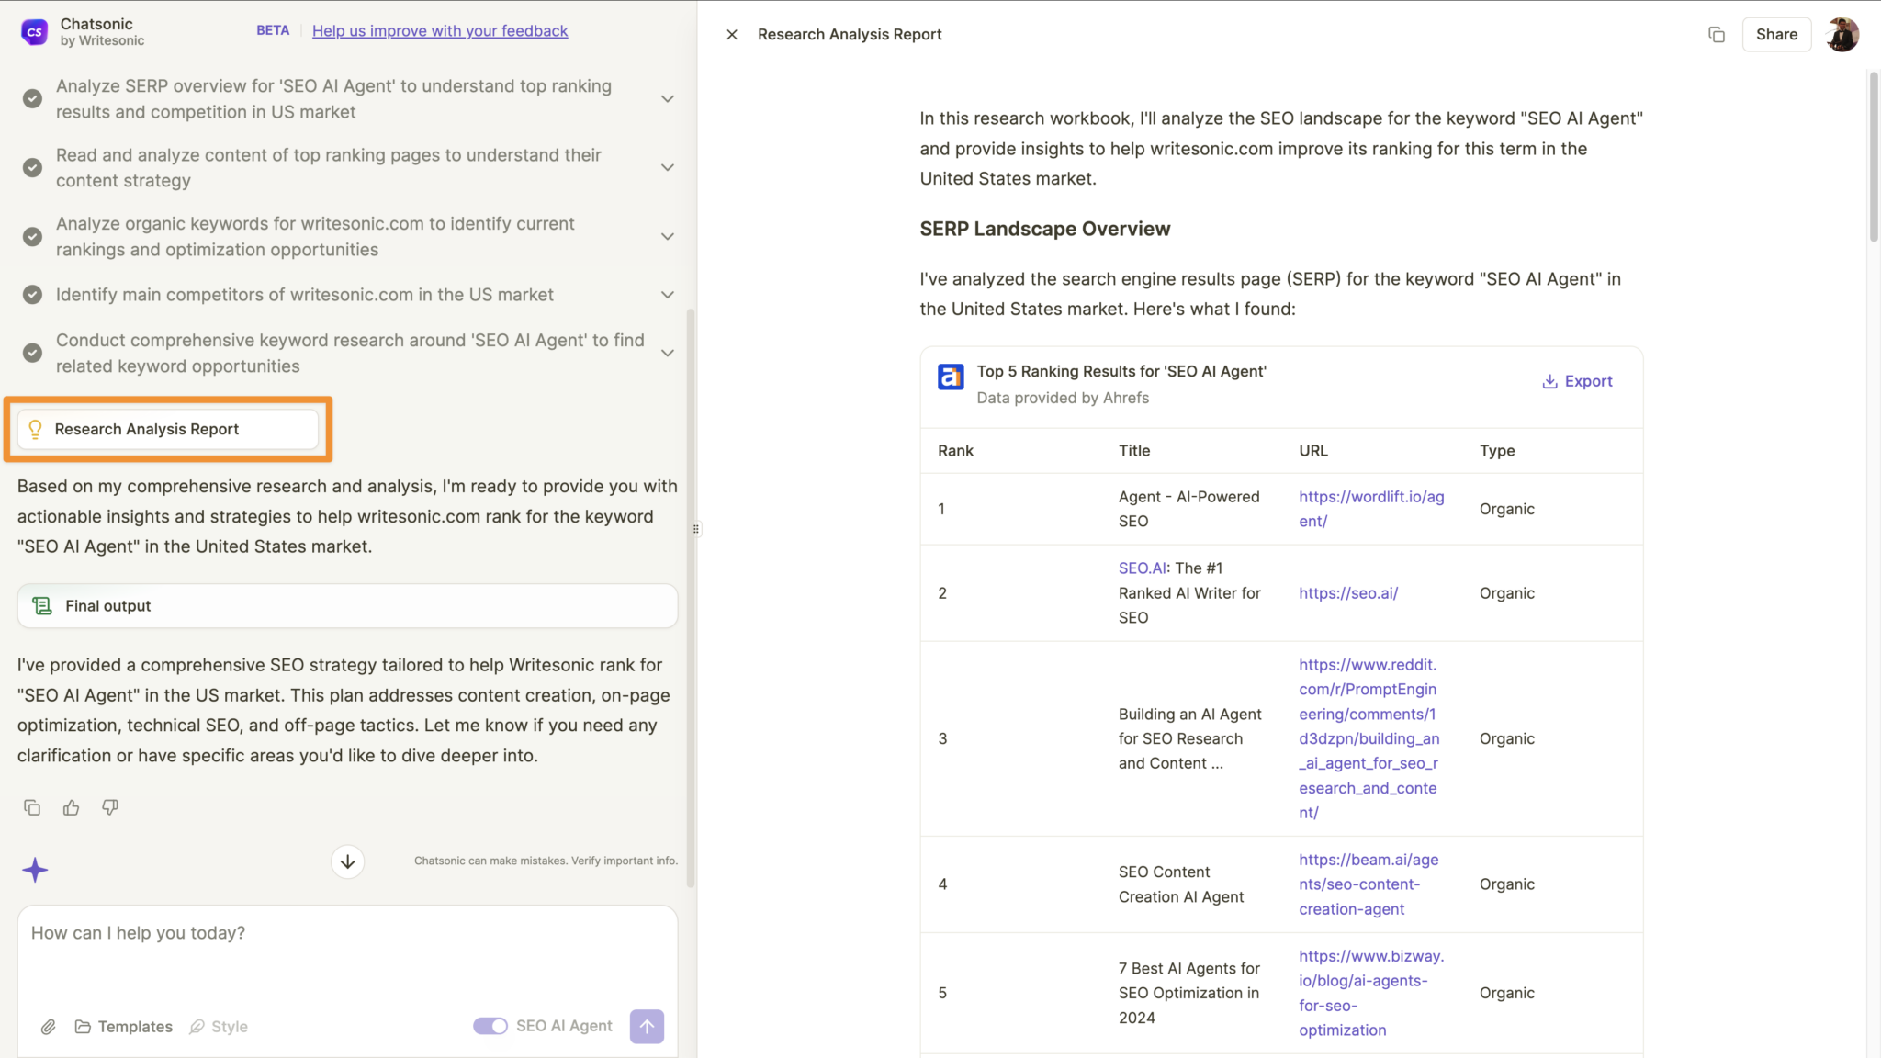Click the Help us improve with your feedback link
This screenshot has width=1881, height=1058.
(x=440, y=30)
